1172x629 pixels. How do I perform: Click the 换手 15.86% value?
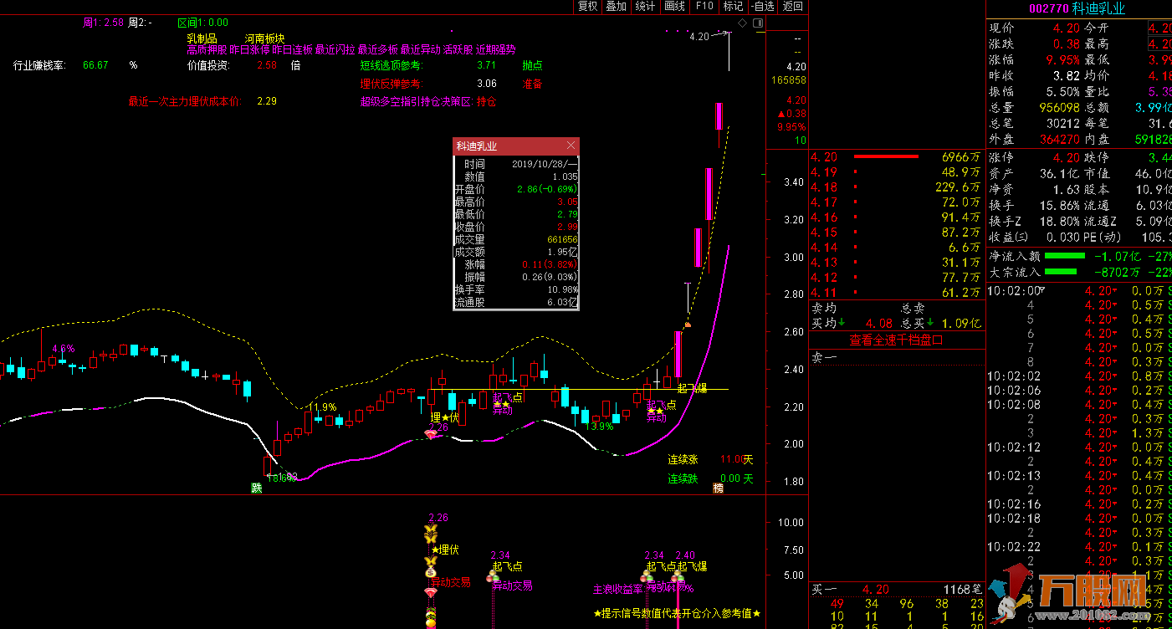(x=1059, y=205)
